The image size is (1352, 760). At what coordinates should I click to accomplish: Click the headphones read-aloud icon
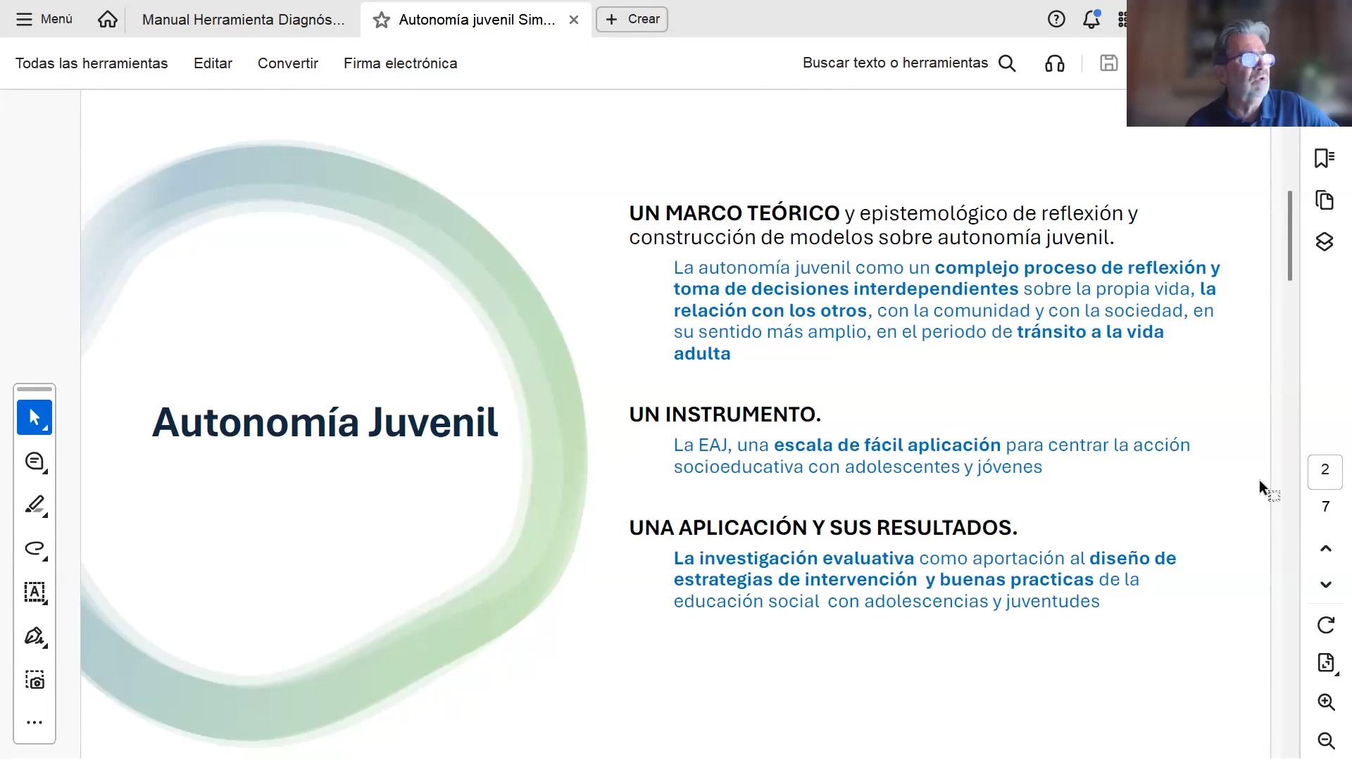point(1055,63)
